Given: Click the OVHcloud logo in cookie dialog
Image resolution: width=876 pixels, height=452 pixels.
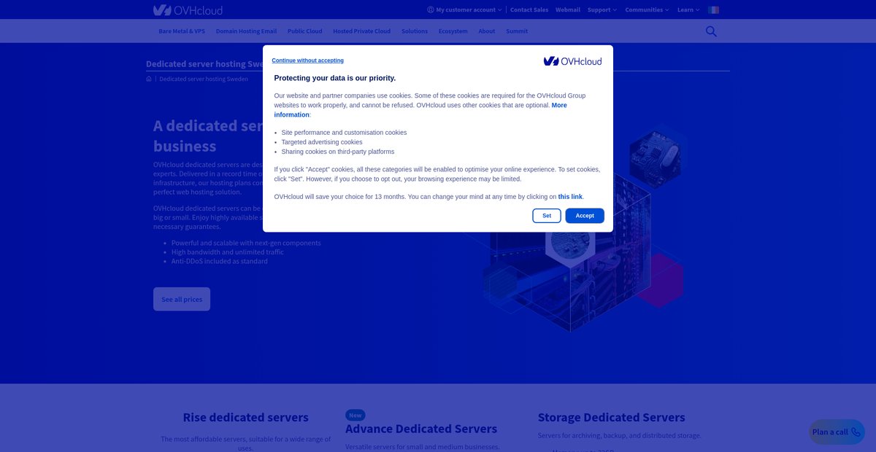Looking at the screenshot, I should (572, 61).
